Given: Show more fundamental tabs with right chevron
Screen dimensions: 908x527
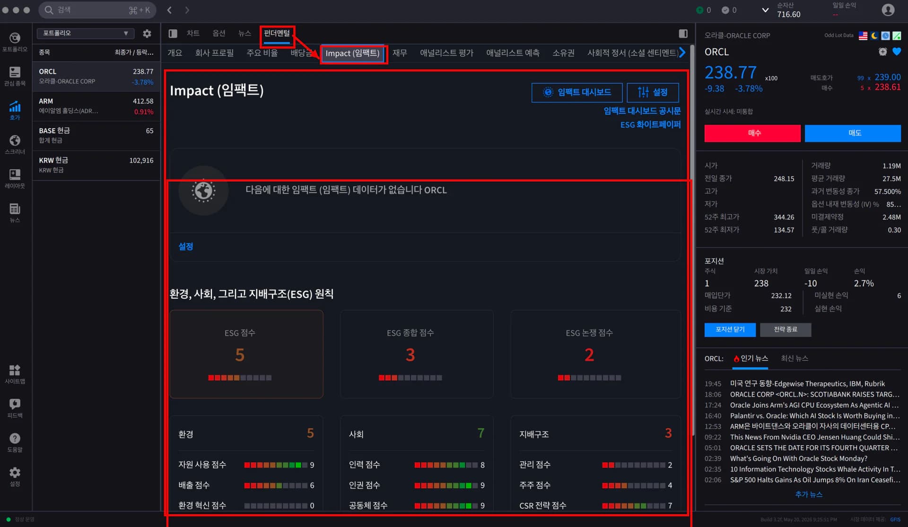Looking at the screenshot, I should click(x=682, y=53).
